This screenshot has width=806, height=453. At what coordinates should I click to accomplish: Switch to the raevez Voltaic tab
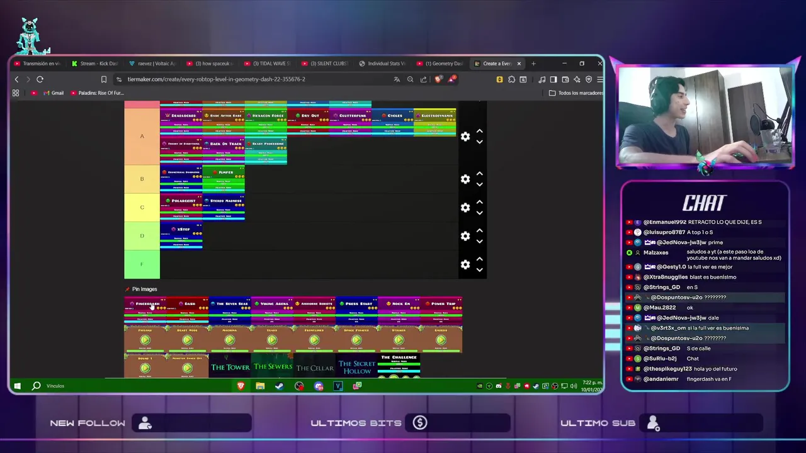click(152, 64)
